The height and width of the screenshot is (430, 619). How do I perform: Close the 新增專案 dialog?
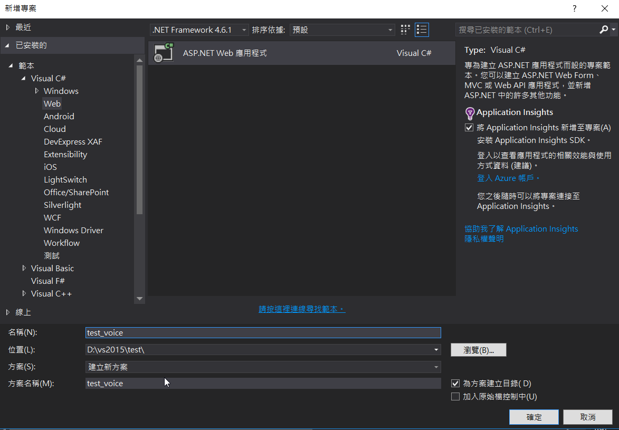tap(604, 8)
